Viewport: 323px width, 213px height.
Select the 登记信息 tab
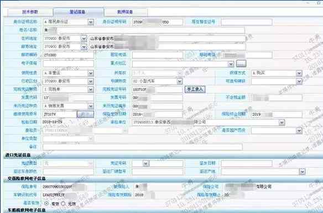click(x=79, y=12)
